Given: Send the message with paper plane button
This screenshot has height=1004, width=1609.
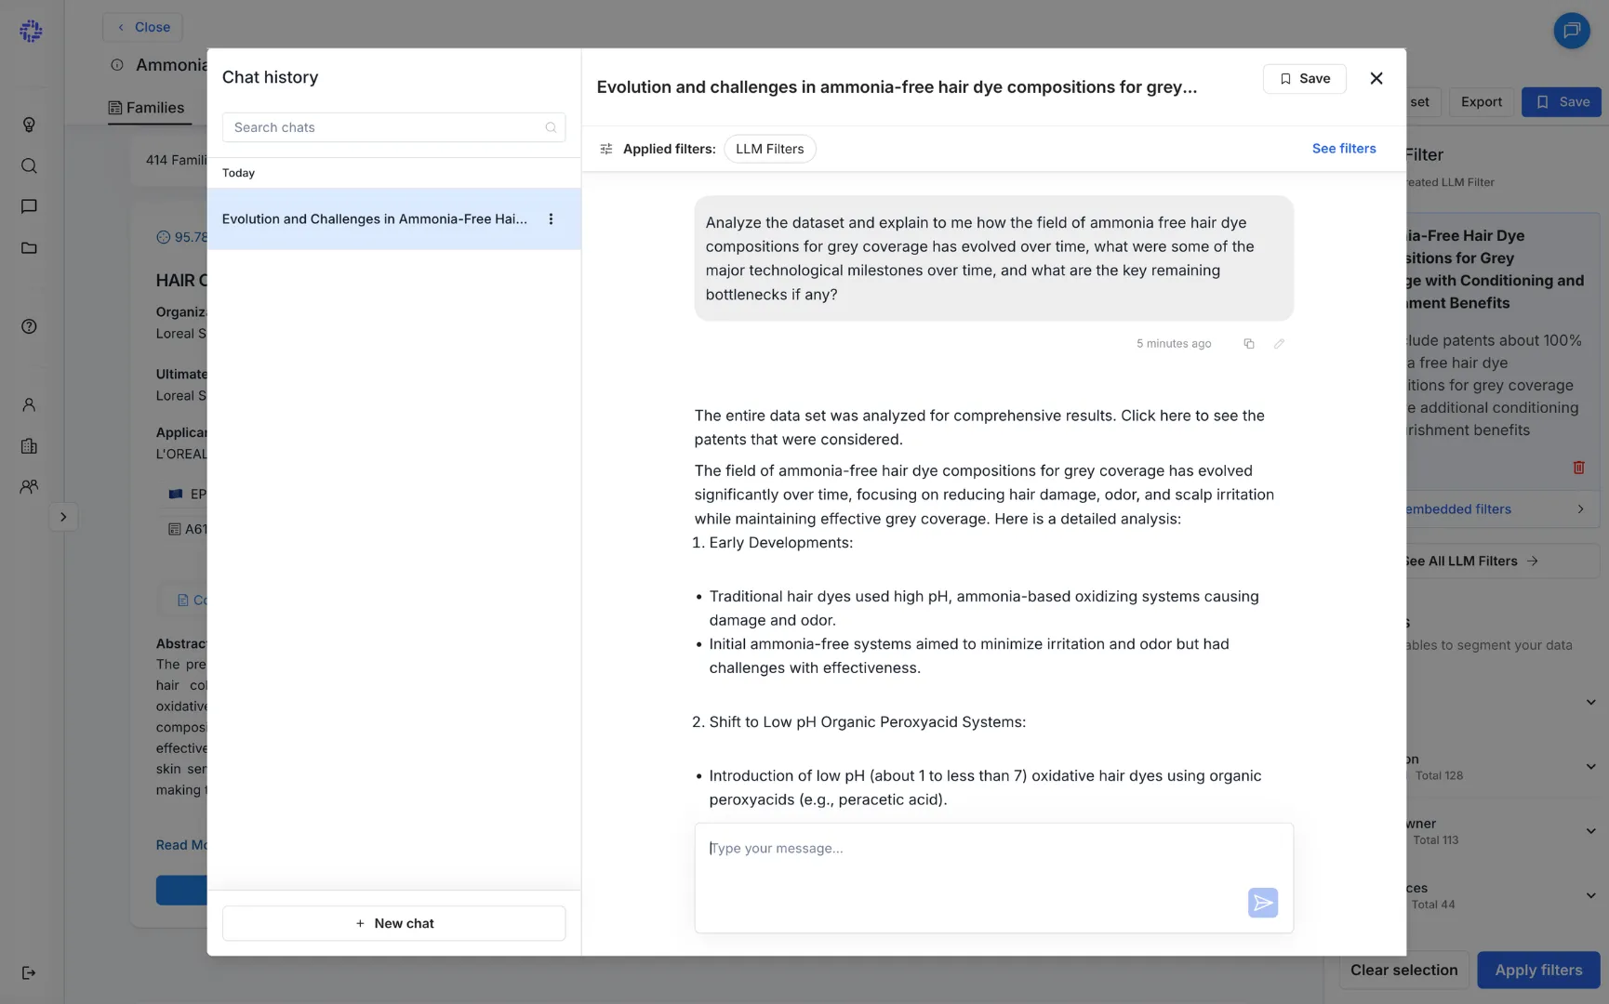Looking at the screenshot, I should (x=1262, y=903).
